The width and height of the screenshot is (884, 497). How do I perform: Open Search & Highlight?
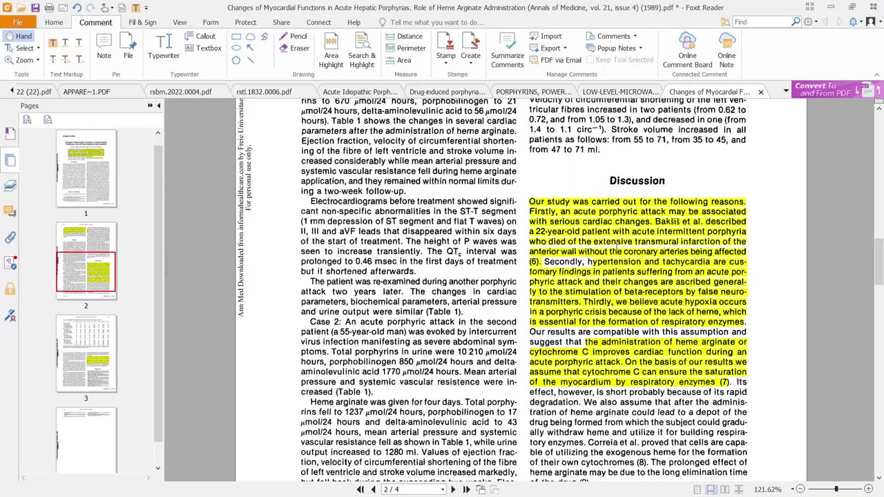click(362, 50)
